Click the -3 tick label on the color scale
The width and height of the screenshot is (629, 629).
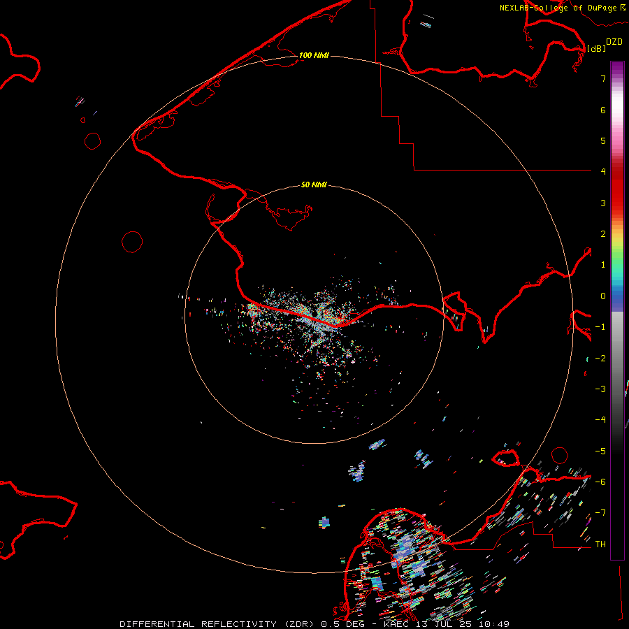click(x=600, y=389)
